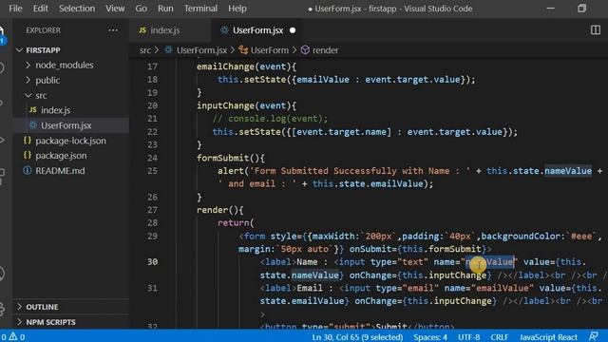Viewport: 608px width, 342px height.
Task: Open the View menu
Action: (115, 9)
